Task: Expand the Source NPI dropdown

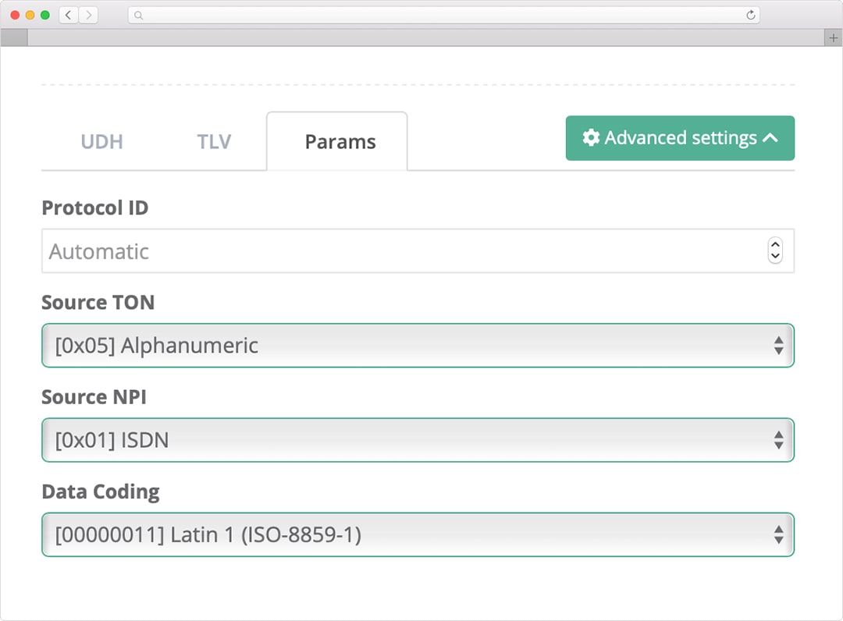Action: point(418,440)
